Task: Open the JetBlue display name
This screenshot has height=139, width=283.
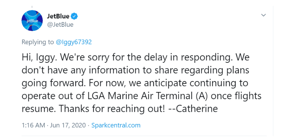Action: click(58, 16)
